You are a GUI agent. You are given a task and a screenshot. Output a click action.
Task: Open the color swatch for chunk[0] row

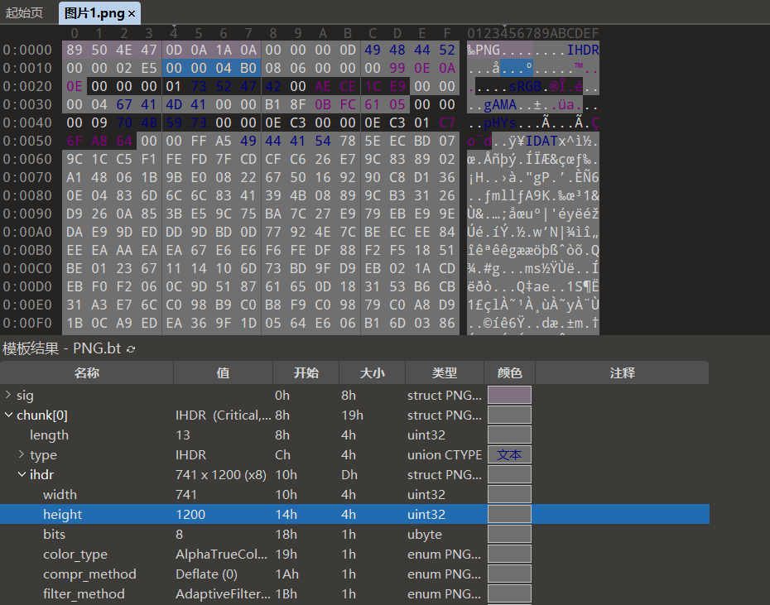coord(509,415)
